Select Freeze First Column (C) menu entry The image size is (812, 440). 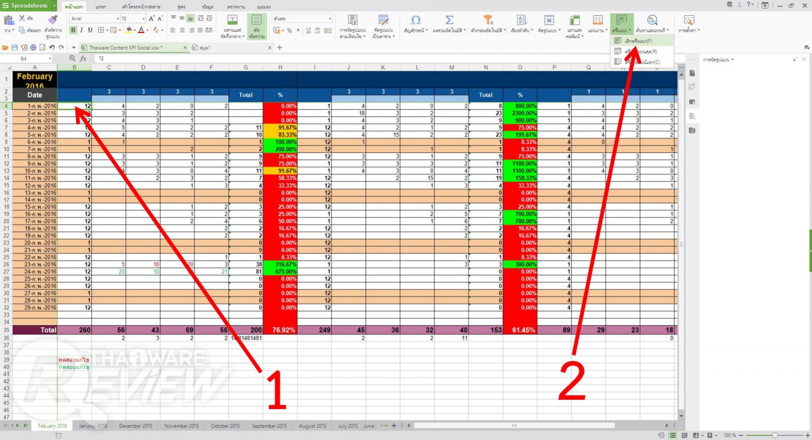[x=642, y=62]
